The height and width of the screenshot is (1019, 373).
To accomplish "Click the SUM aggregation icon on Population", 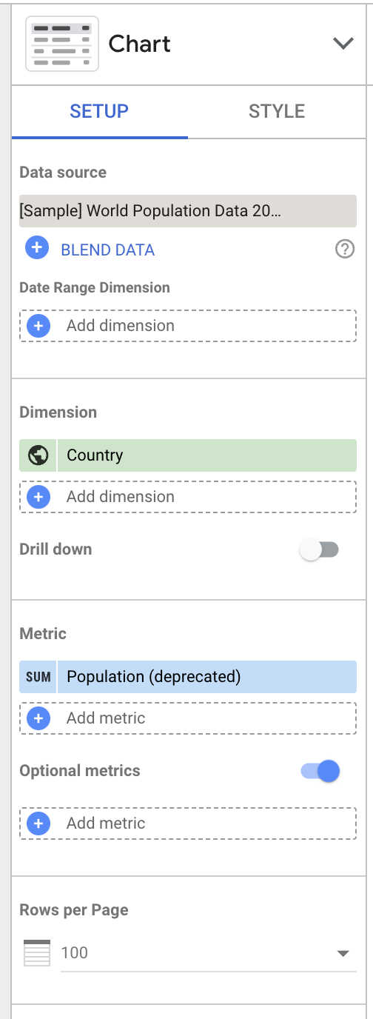I will point(38,677).
